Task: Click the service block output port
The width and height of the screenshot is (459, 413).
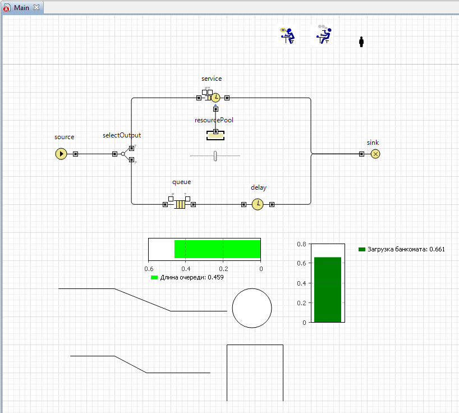Action: (x=227, y=98)
